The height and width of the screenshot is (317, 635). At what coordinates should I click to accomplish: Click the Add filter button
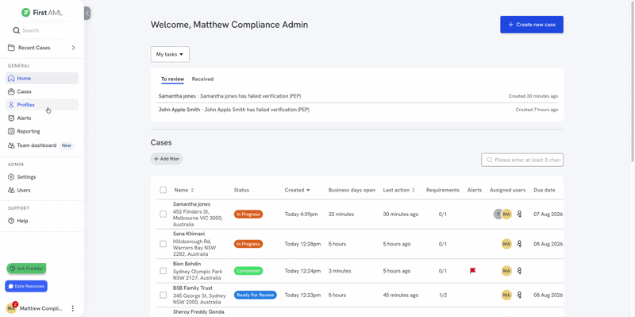pyautogui.click(x=167, y=159)
